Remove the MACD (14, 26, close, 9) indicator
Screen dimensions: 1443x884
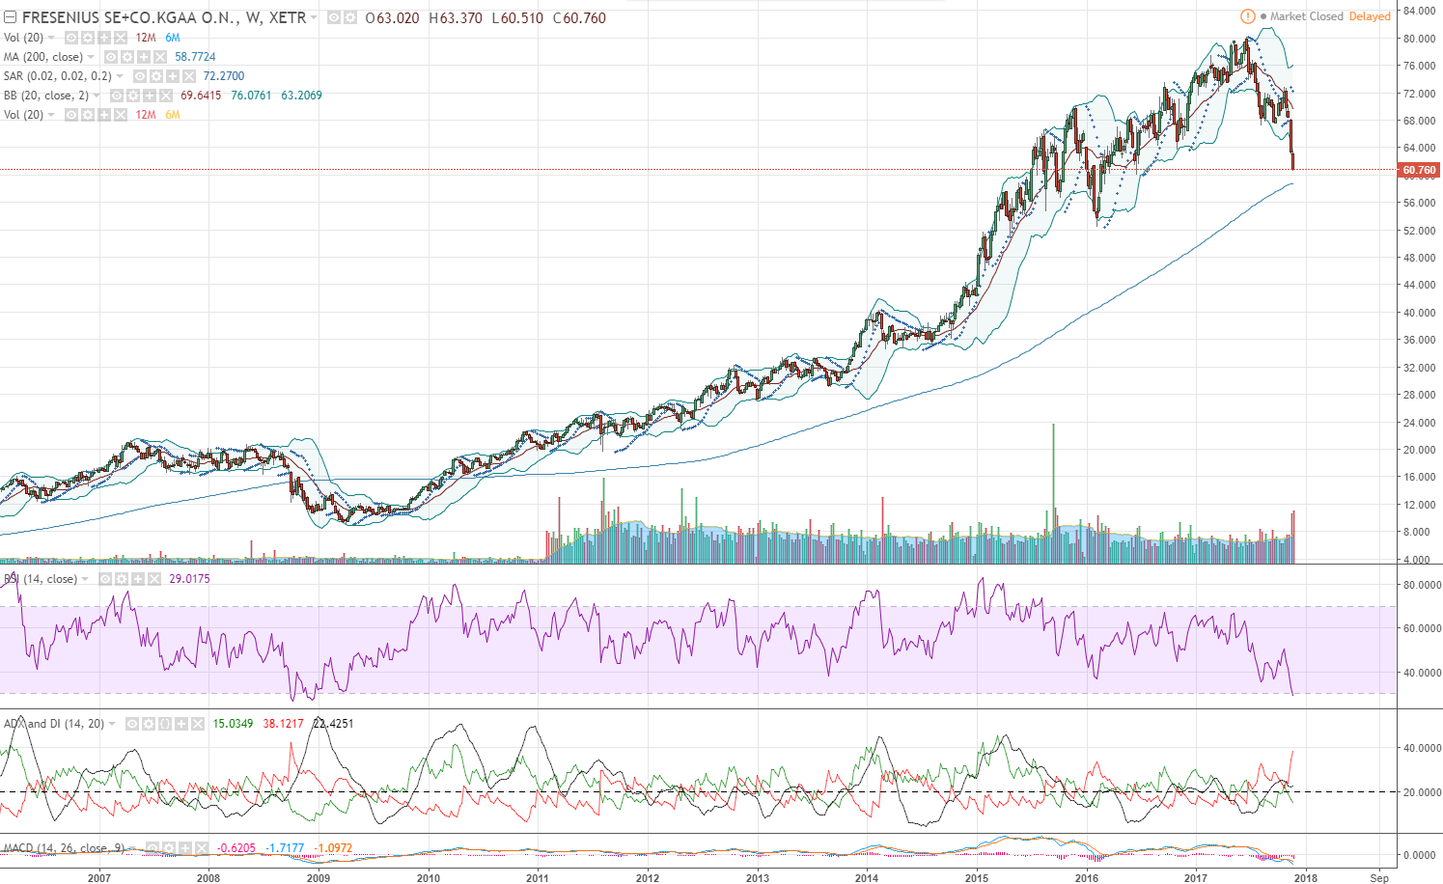[202, 848]
